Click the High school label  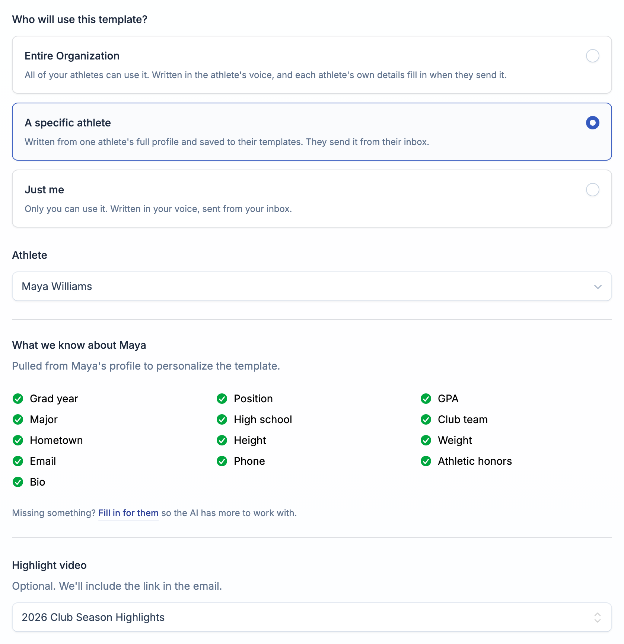(x=263, y=419)
